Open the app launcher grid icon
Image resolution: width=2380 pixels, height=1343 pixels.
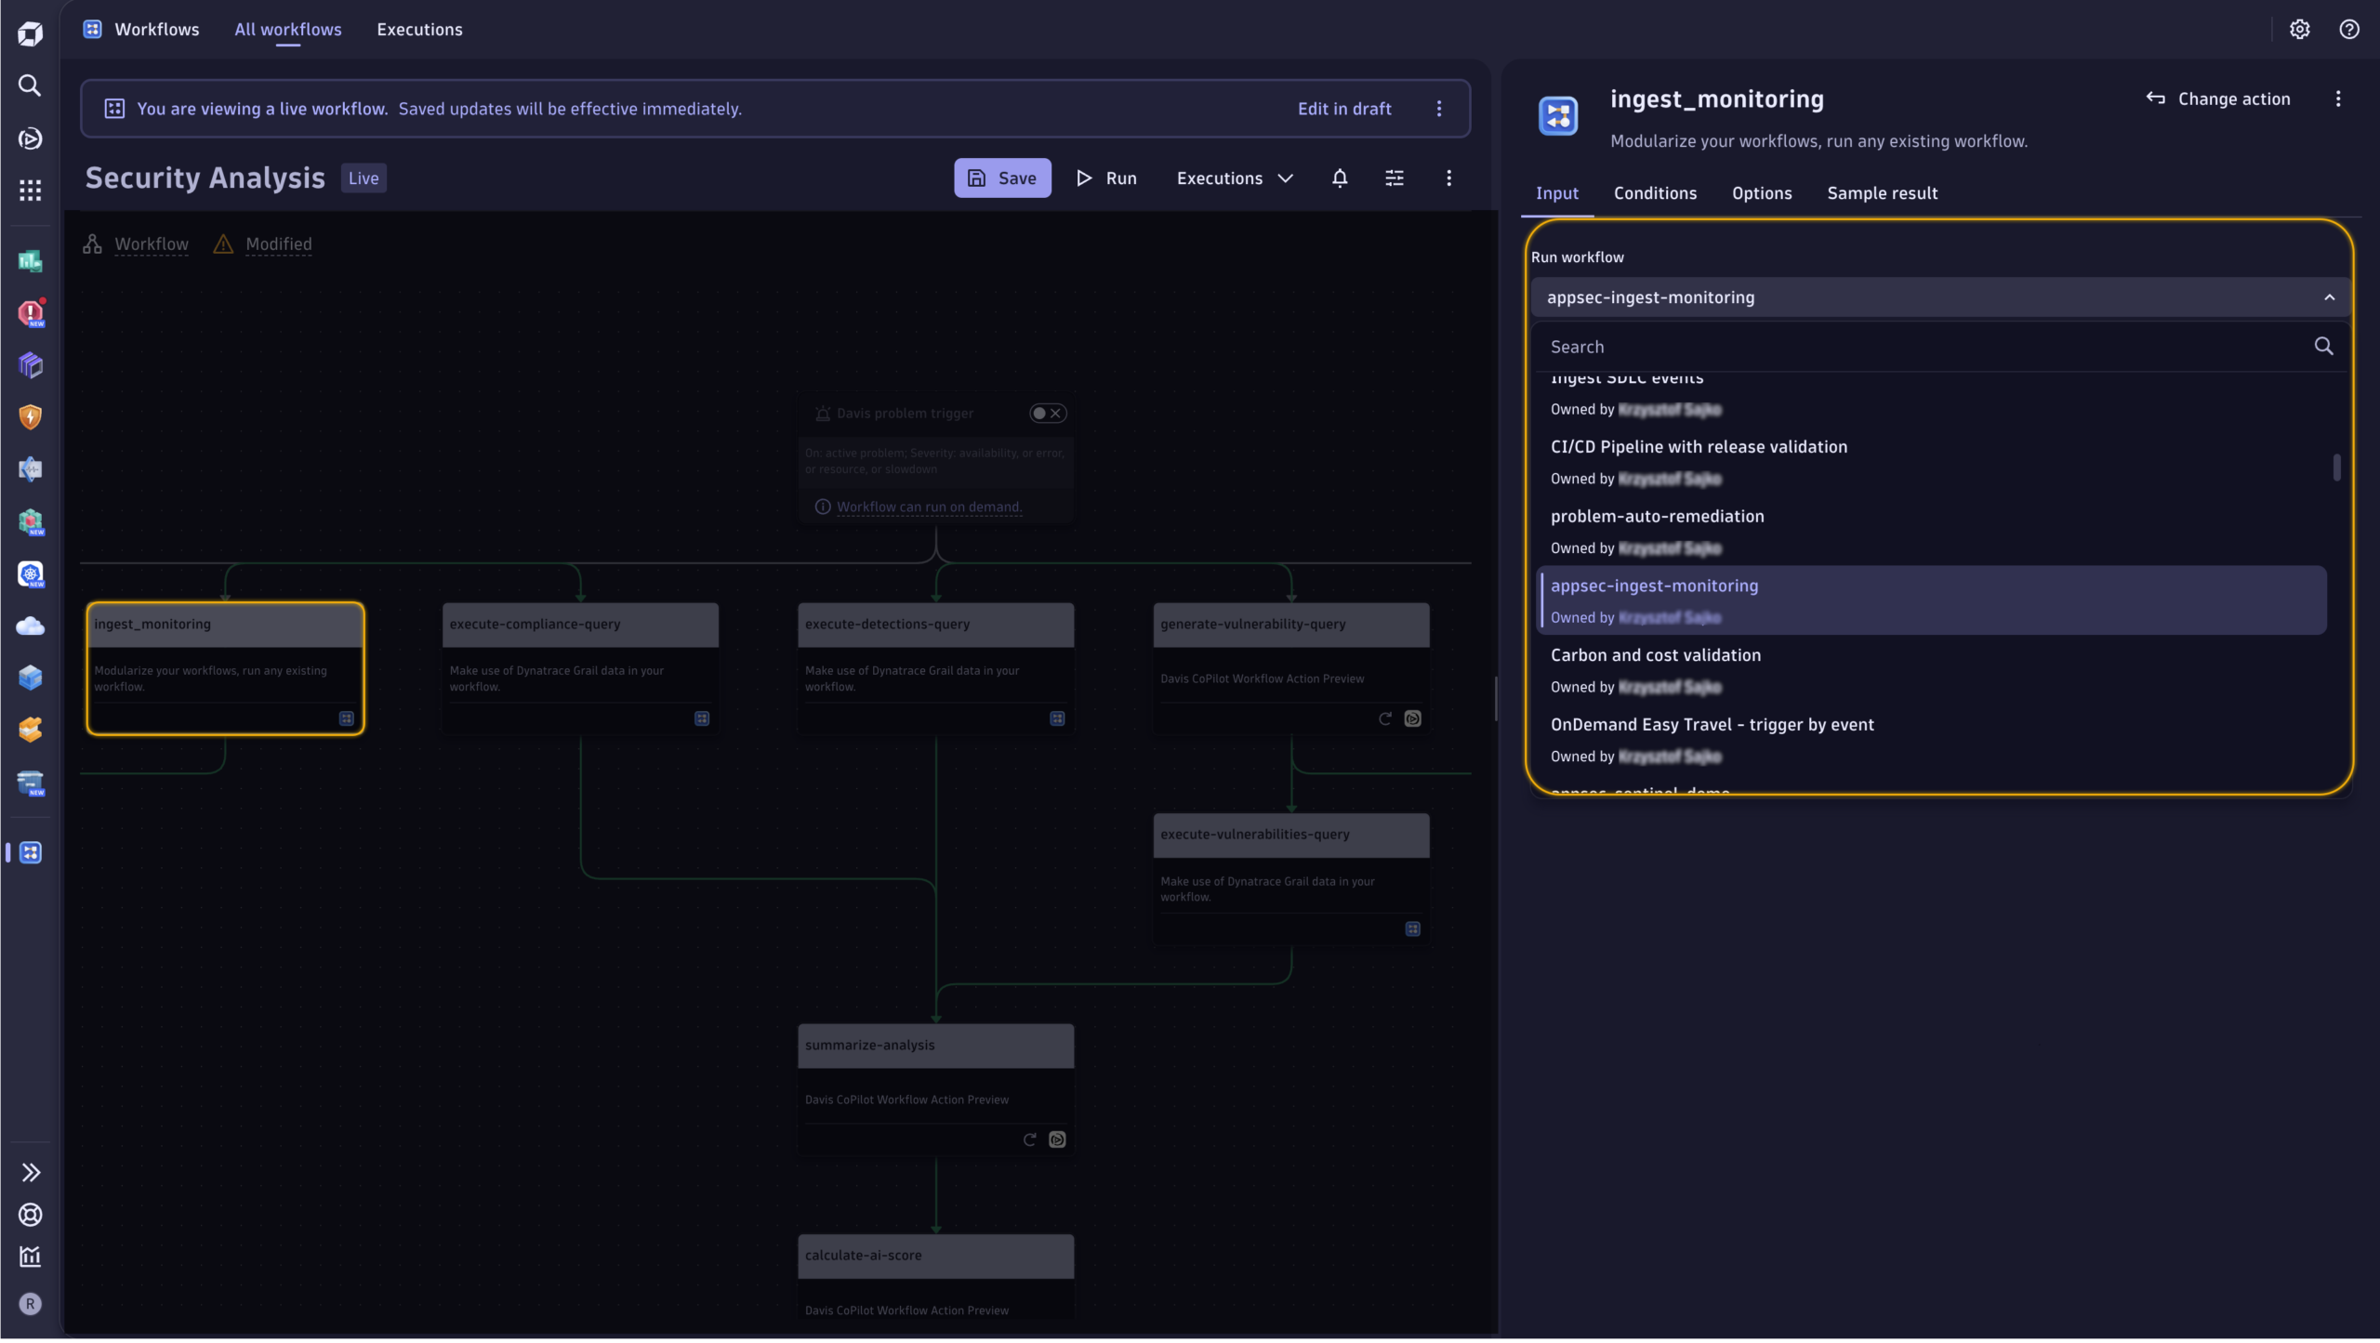point(30,190)
